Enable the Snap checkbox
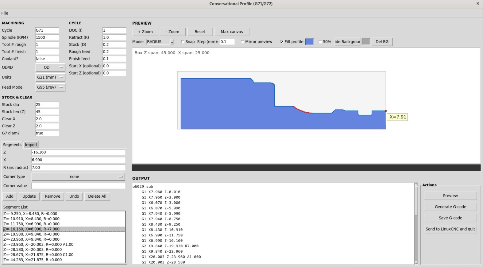 coord(183,42)
